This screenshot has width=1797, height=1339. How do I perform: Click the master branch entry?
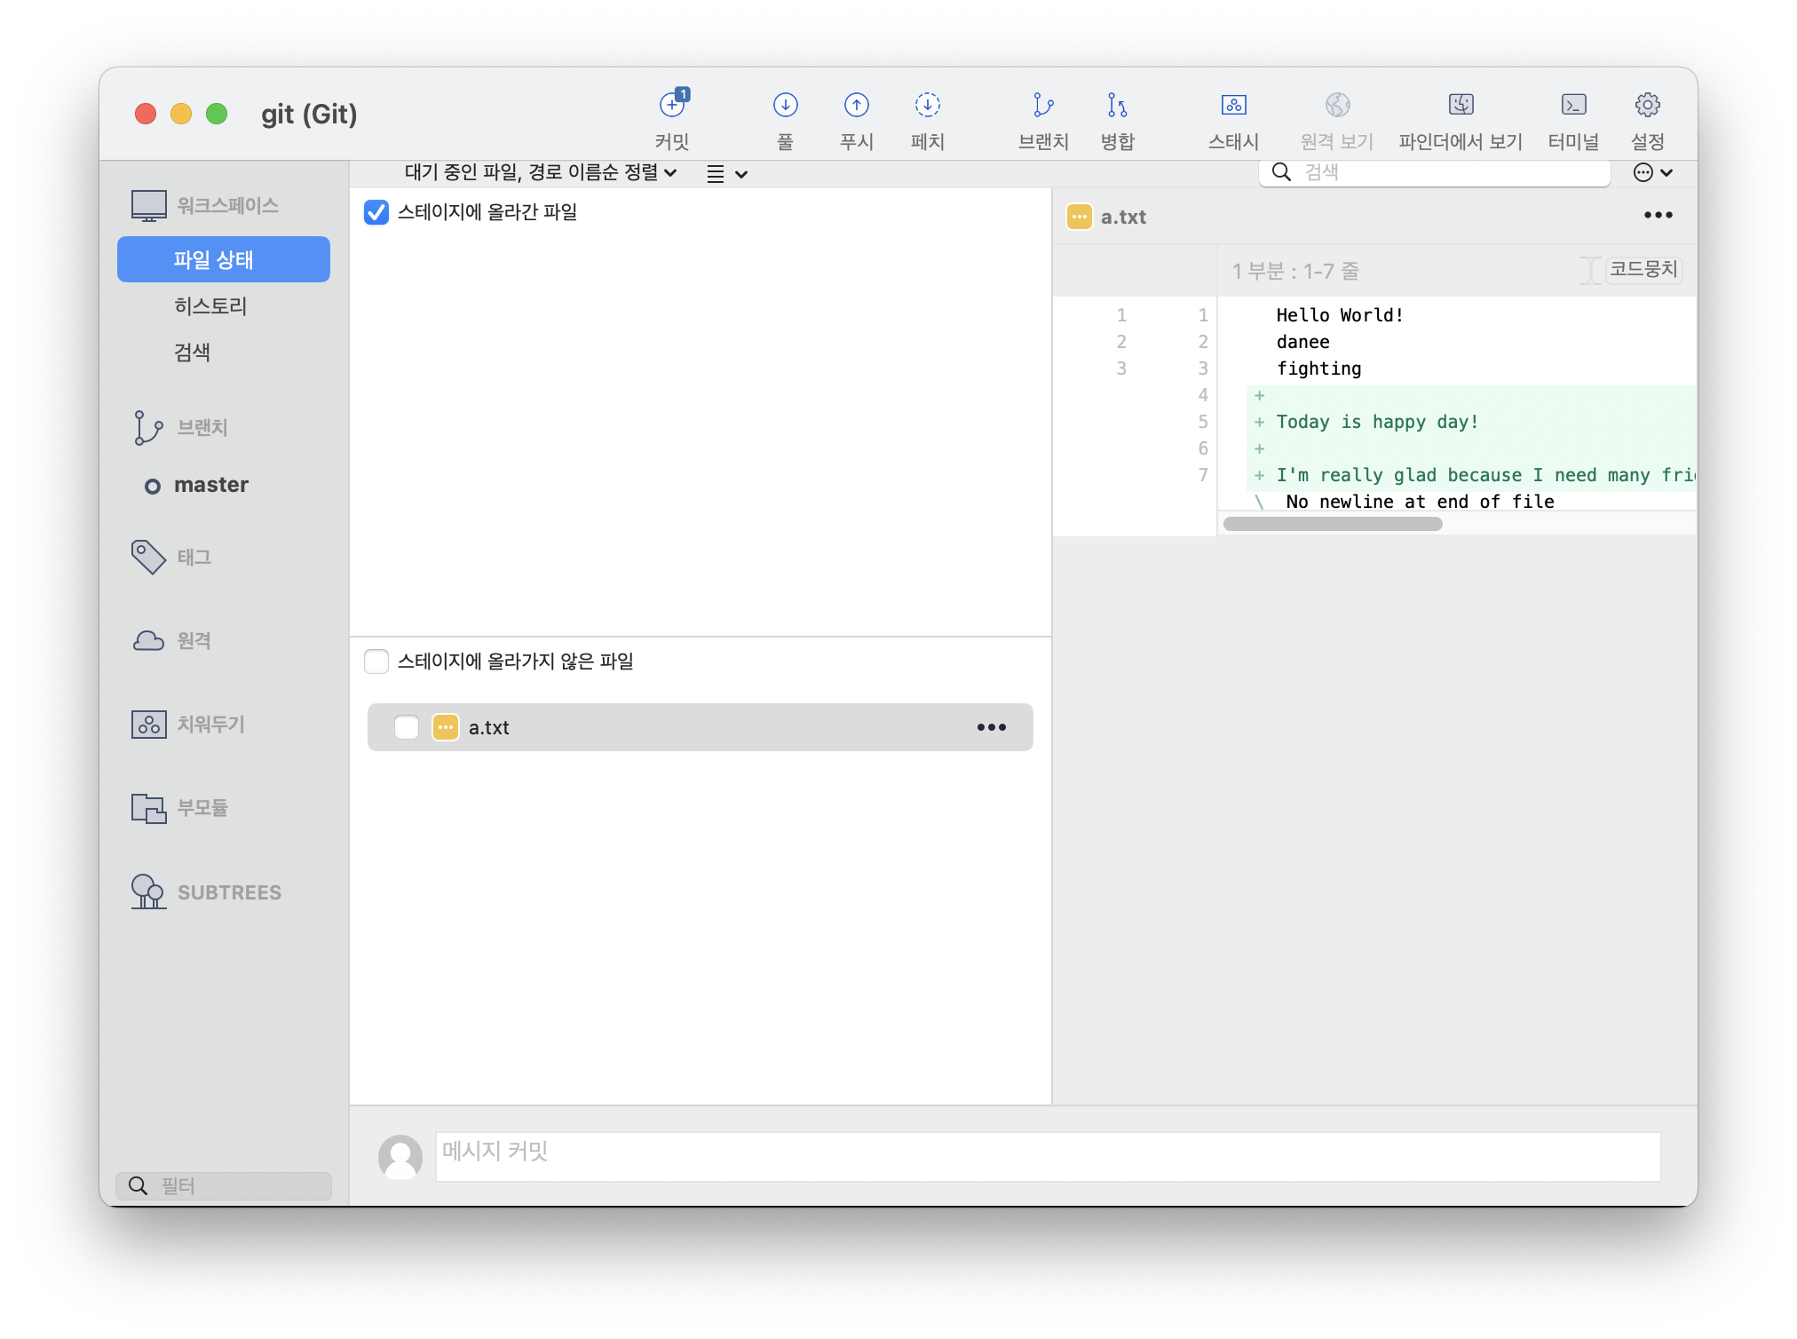(210, 485)
